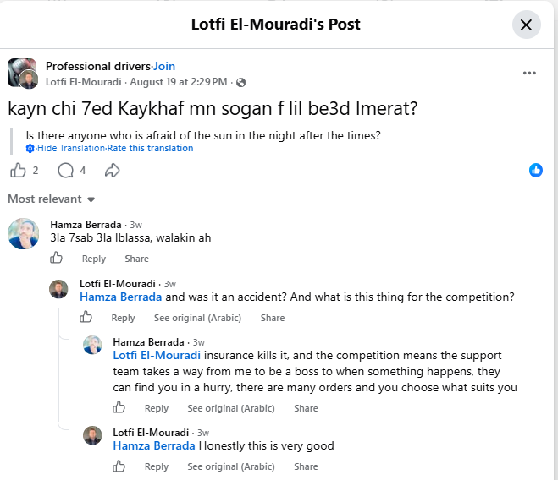
Task: Join the Professional drivers group
Action: [164, 66]
